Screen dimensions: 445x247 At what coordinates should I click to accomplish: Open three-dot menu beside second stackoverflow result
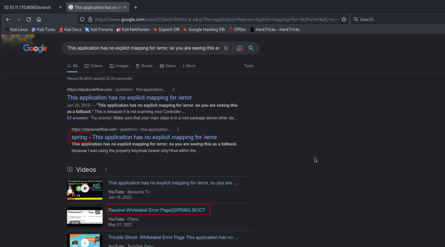(178, 129)
